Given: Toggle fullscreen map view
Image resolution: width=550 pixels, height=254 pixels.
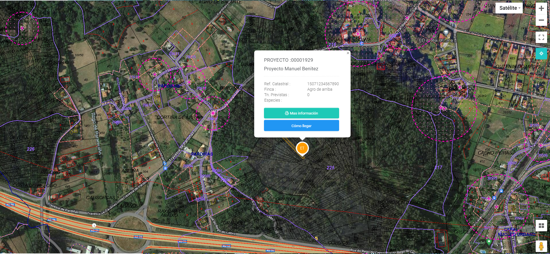Looking at the screenshot, I should (541, 37).
